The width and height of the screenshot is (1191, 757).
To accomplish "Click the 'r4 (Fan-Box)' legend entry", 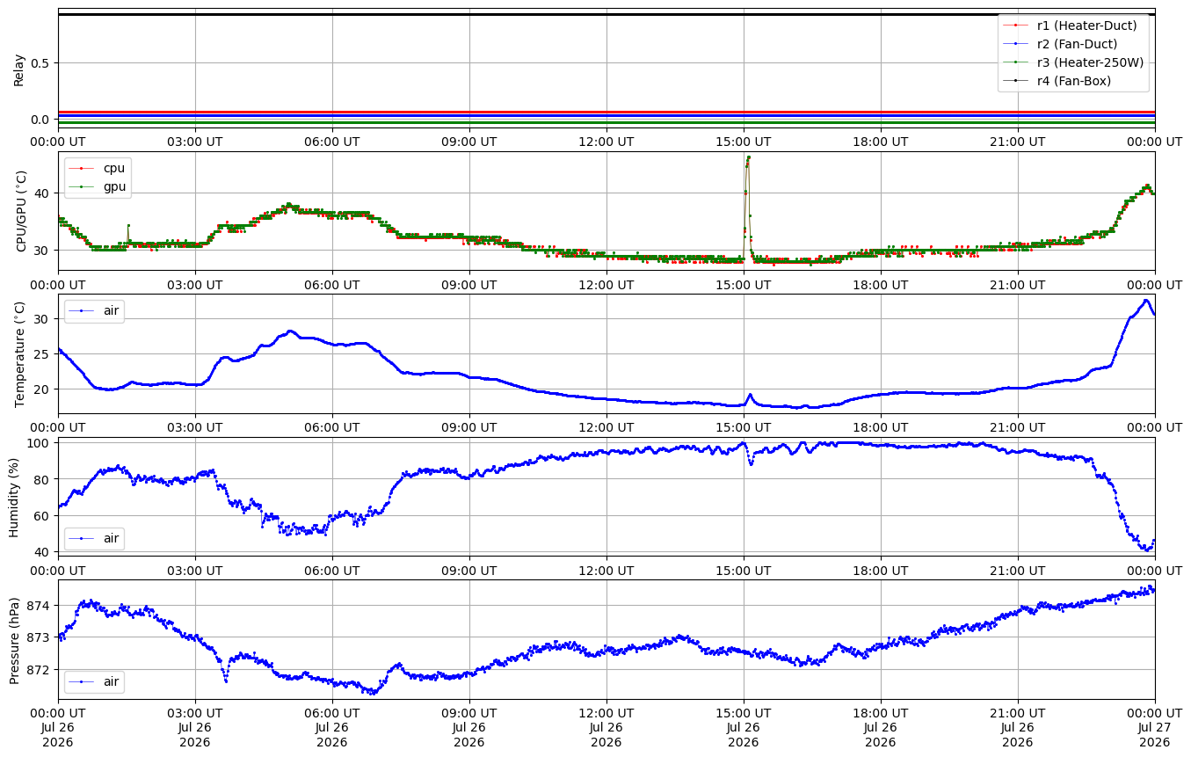I will point(1074,81).
